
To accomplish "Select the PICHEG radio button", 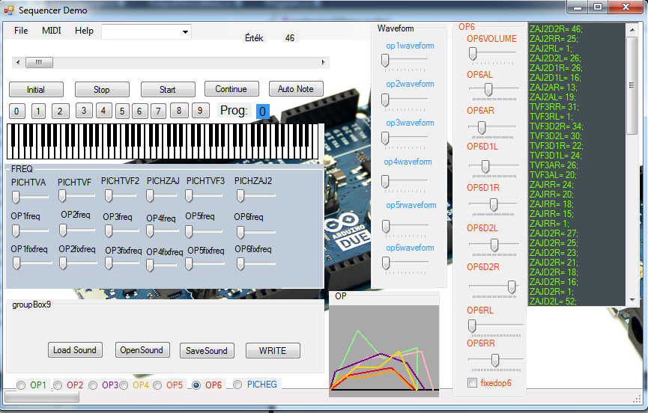I will tap(237, 385).
